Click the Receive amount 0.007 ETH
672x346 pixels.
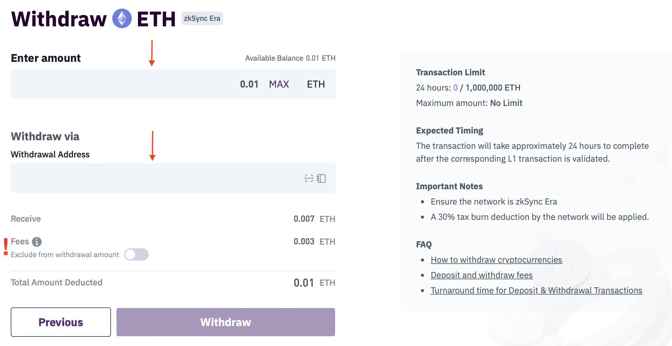[x=314, y=219]
